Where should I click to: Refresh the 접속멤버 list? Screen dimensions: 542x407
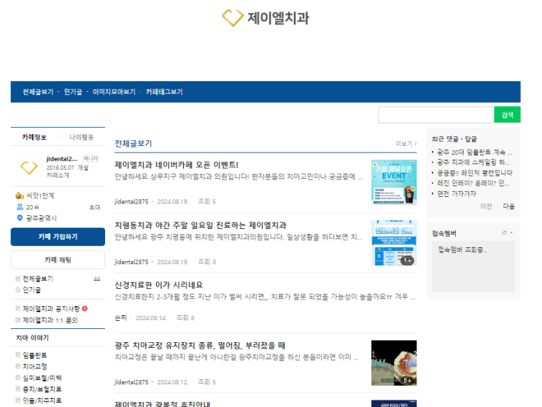click(504, 233)
